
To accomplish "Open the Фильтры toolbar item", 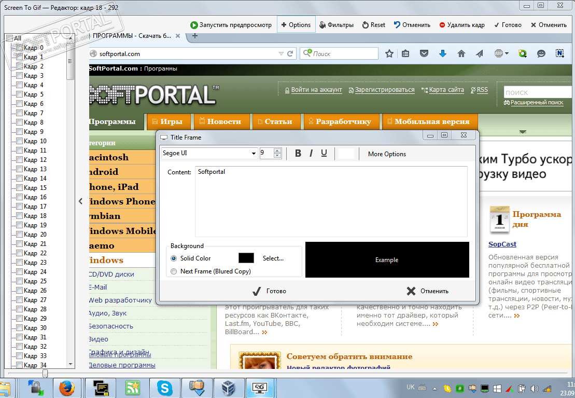I will [336, 25].
